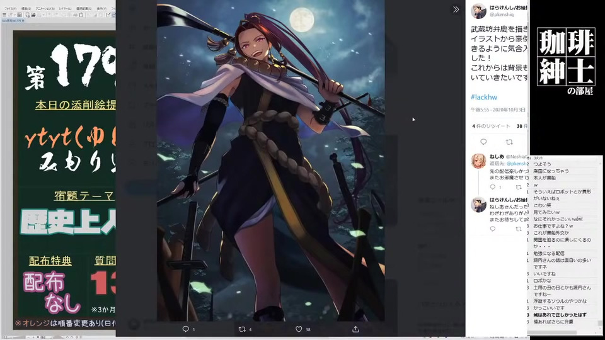605x340 pixels.
Task: Open the レイヤー(L) menu
Action: click(65, 8)
